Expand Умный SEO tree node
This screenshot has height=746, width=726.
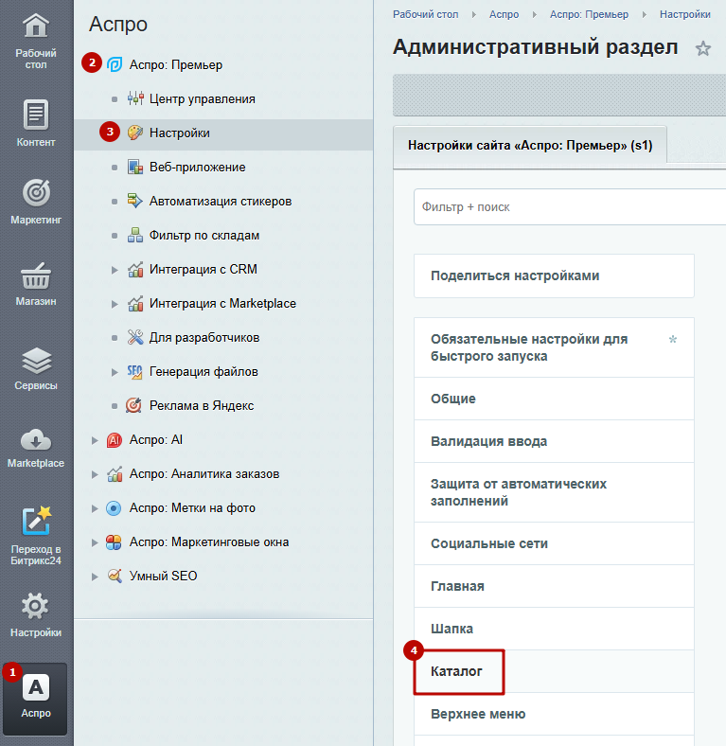[x=95, y=577]
